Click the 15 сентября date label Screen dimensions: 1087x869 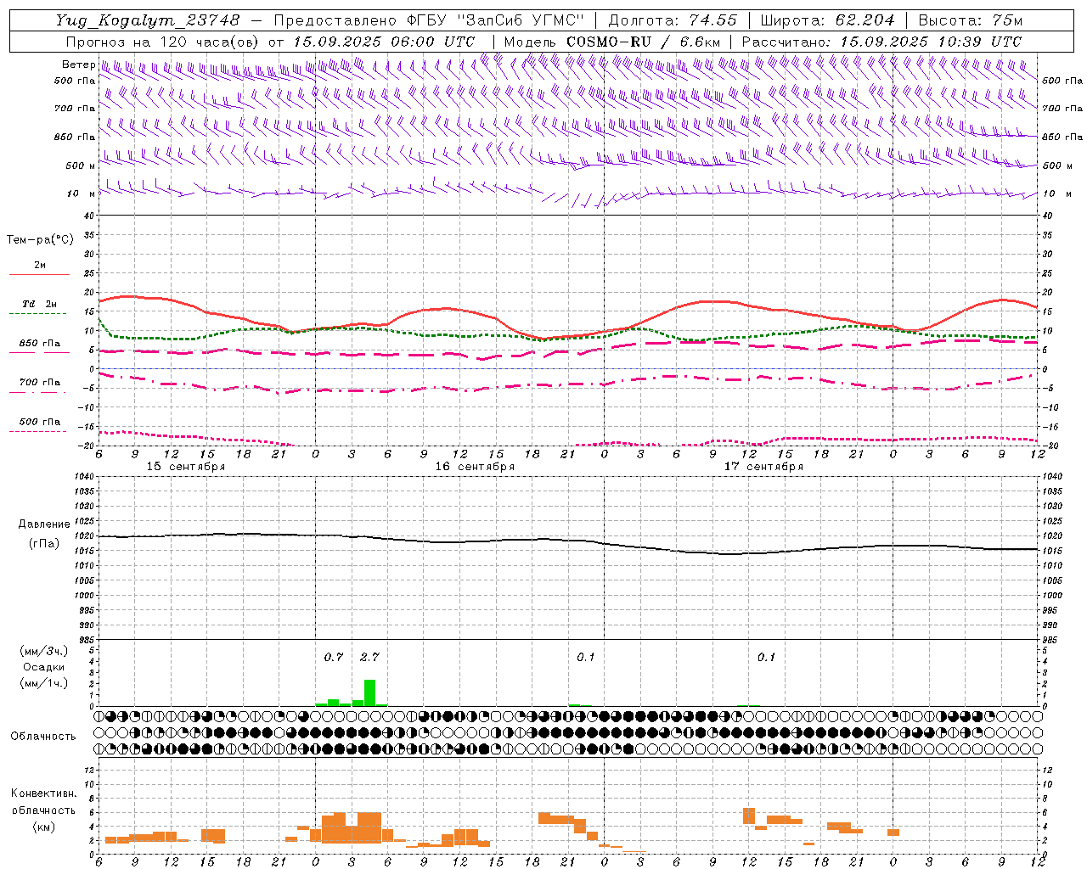point(186,467)
